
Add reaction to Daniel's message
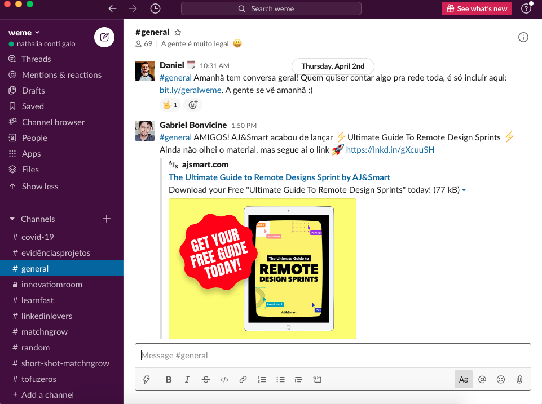(193, 105)
